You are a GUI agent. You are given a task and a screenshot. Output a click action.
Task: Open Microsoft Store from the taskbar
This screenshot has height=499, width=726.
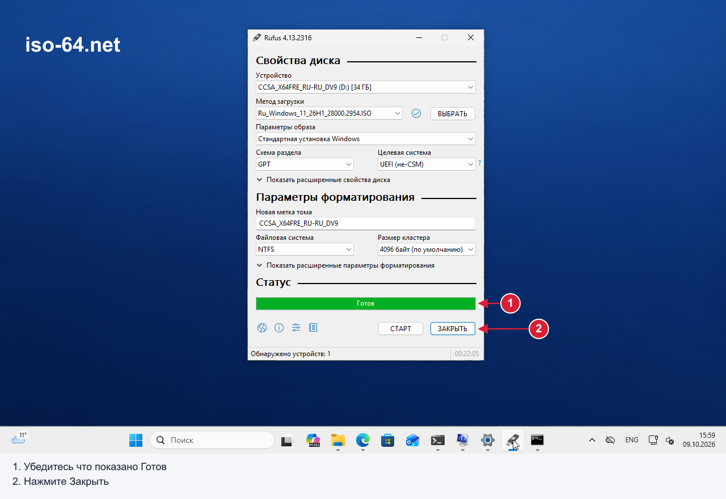click(388, 439)
